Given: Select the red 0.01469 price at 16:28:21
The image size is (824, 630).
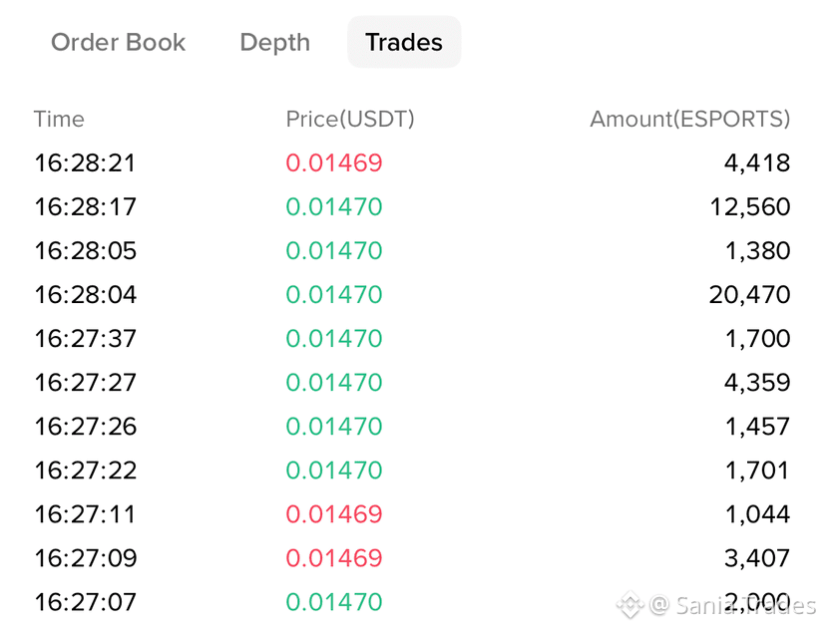Looking at the screenshot, I should 334,162.
